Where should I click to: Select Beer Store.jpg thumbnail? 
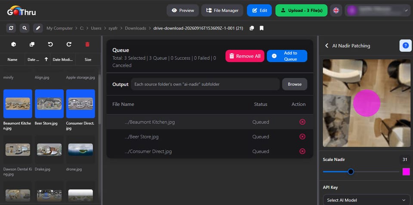(x=49, y=104)
